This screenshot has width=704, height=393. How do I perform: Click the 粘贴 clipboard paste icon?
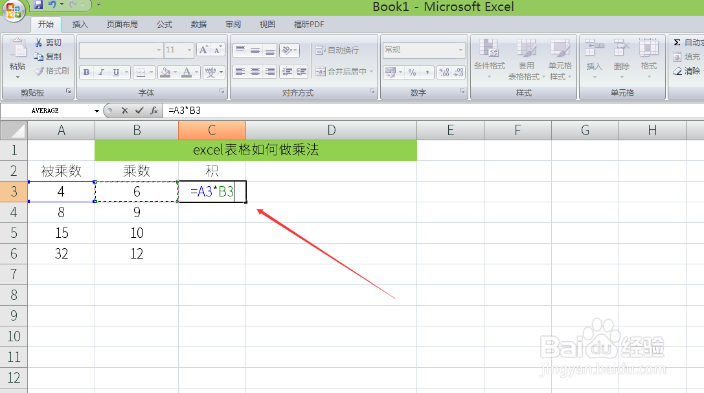pyautogui.click(x=17, y=48)
